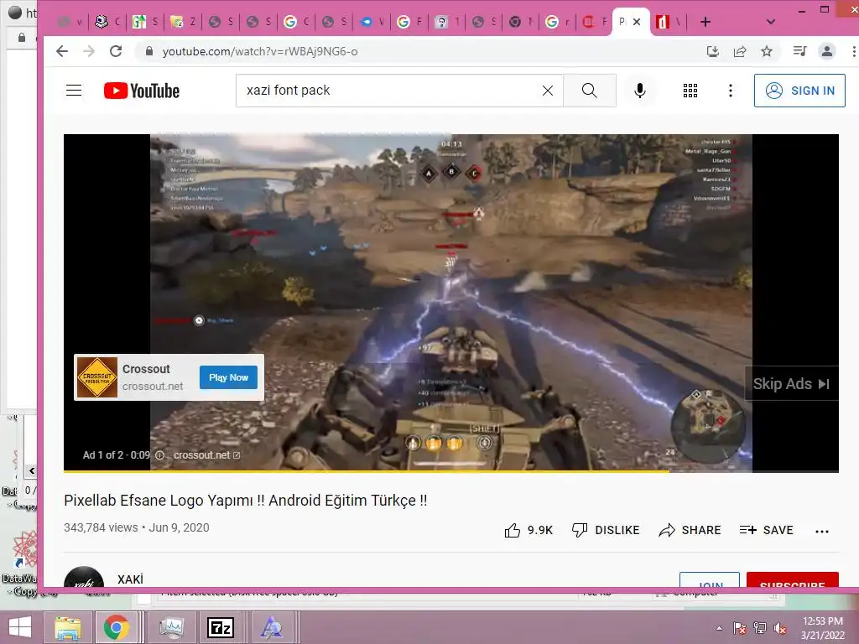Viewport: 859px width, 644px height.
Task: Run the search with the magnifier button
Action: (590, 91)
